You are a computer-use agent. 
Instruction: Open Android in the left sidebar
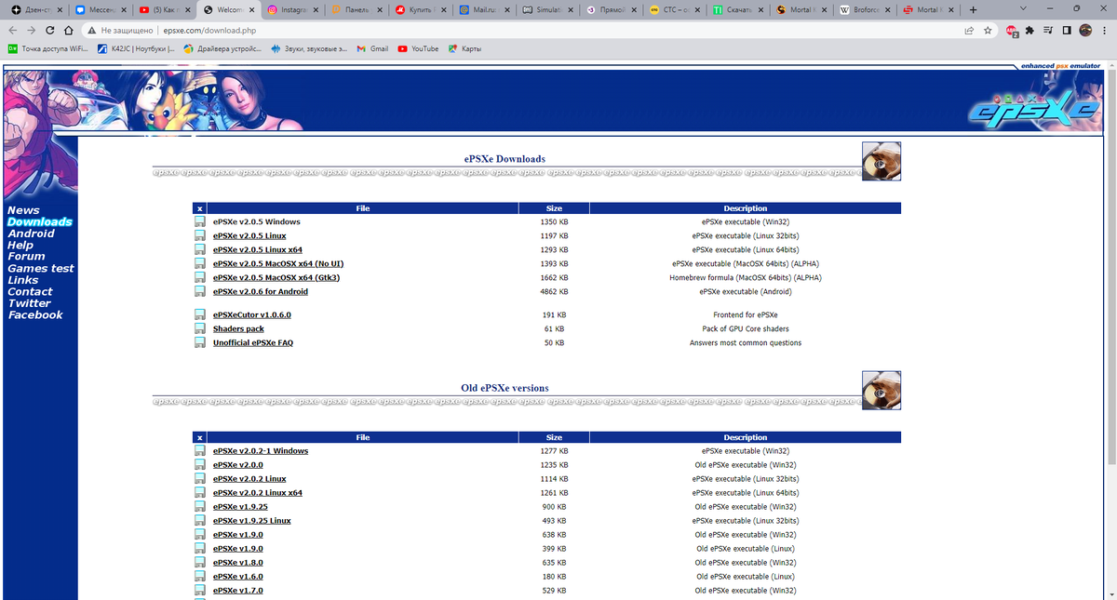coord(31,233)
